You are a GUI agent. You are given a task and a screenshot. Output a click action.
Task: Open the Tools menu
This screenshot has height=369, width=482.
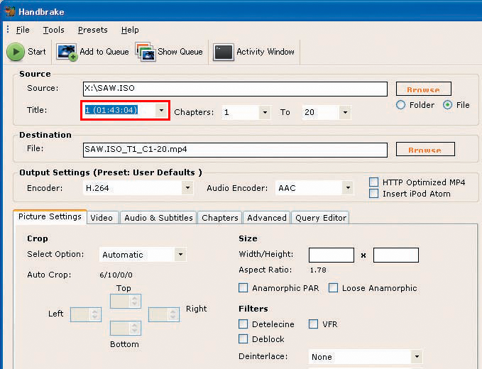pos(53,30)
